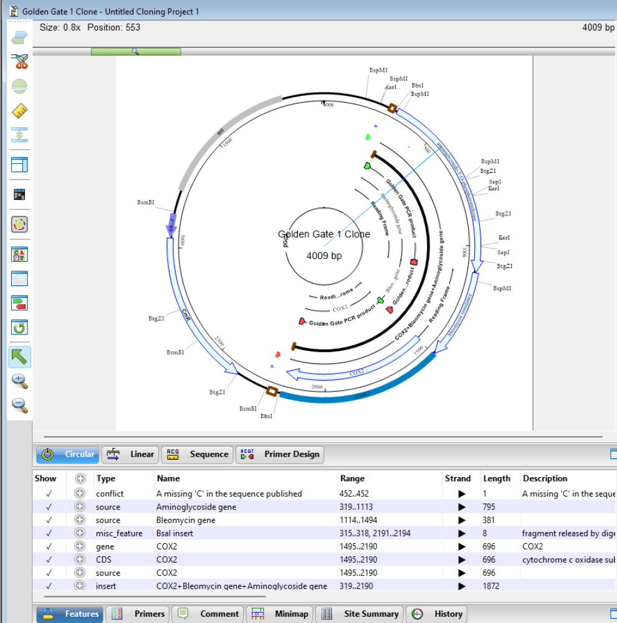Click the green and red arrows icon

20,303
